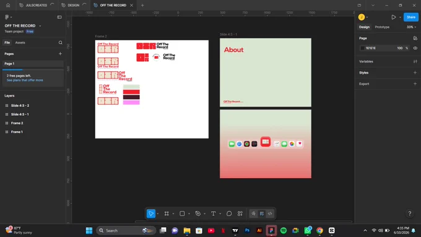
Task: Click the user avatar J
Action: tap(362, 17)
